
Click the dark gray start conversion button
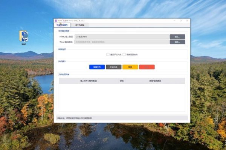114,67
